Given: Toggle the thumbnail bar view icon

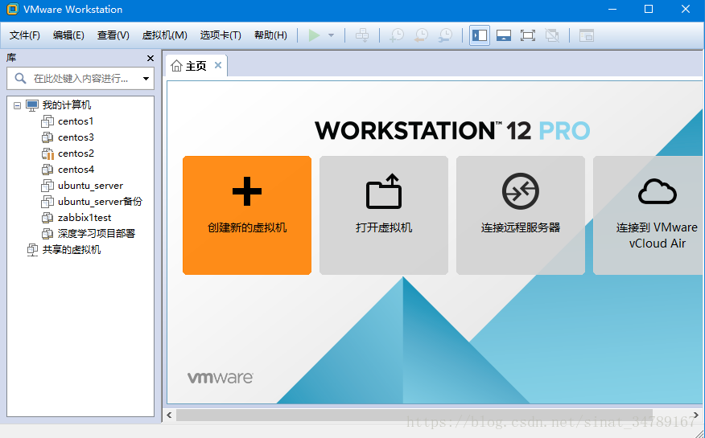Looking at the screenshot, I should coord(504,35).
